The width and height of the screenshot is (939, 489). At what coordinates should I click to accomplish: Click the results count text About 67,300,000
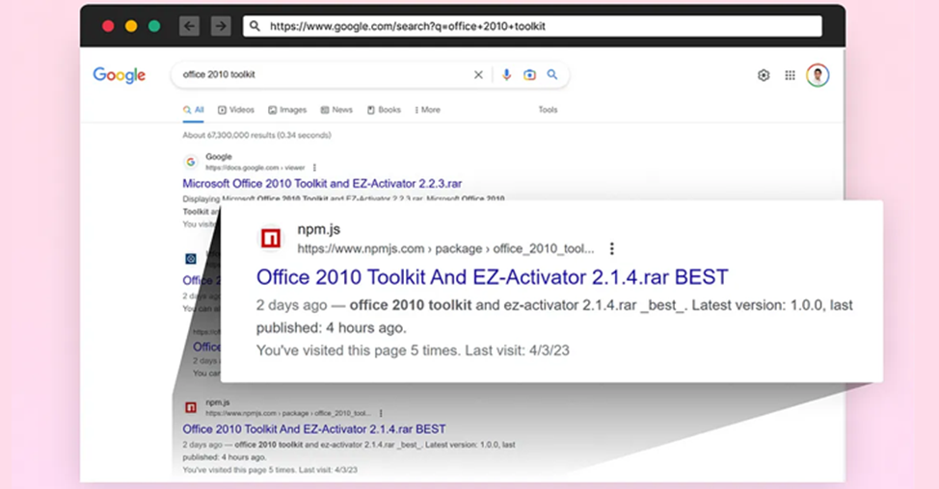256,135
